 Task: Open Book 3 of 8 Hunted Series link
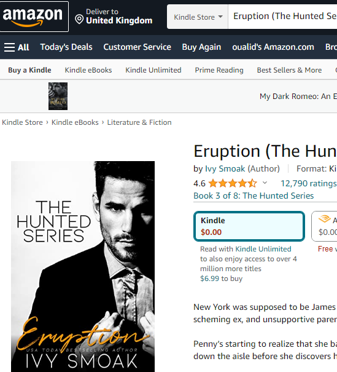point(254,196)
